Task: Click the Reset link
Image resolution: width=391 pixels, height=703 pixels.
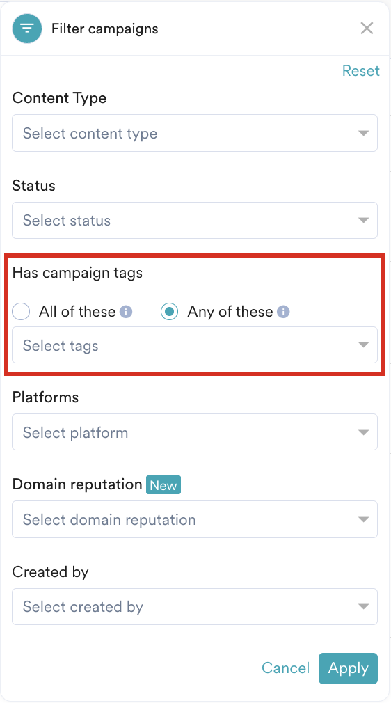Action: [x=360, y=71]
